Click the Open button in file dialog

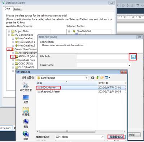[x=116, y=137]
